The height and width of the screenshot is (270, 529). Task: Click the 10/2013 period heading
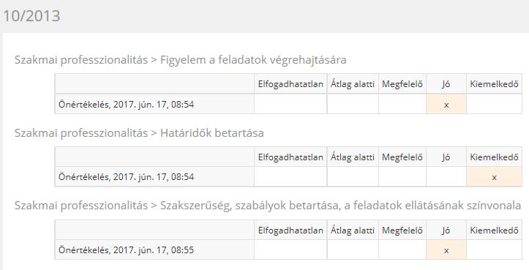[x=31, y=16]
